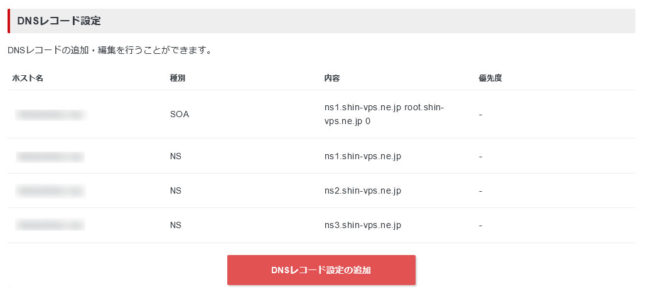Screen dimensions: 646x297
Task: Click the 優先度 column header
Action: tap(490, 78)
